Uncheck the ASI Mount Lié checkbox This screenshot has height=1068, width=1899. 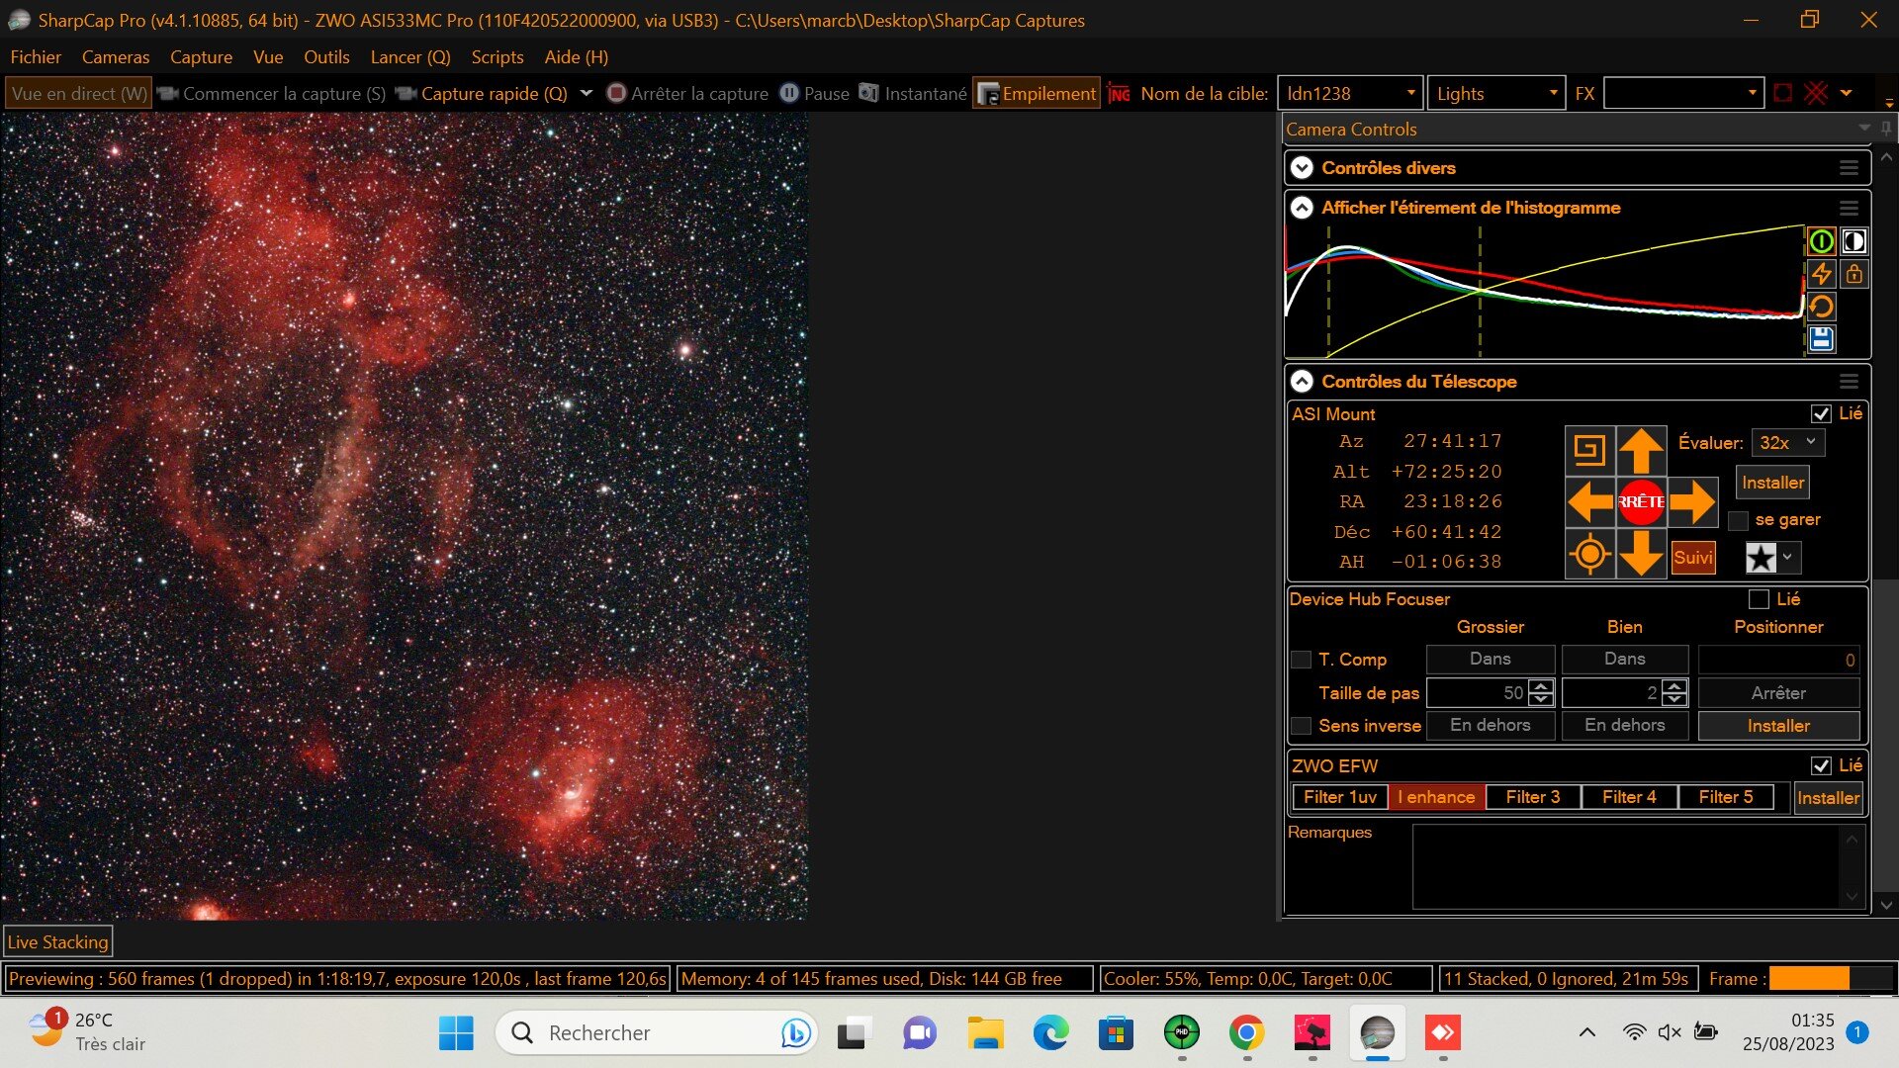tap(1821, 414)
